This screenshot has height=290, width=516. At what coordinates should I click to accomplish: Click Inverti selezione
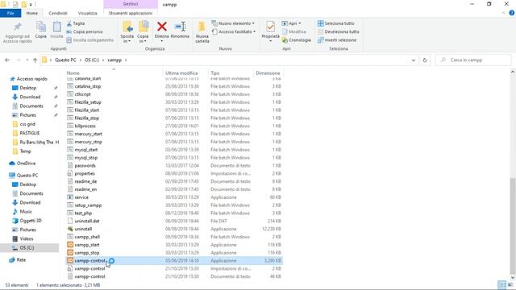tap(337, 39)
